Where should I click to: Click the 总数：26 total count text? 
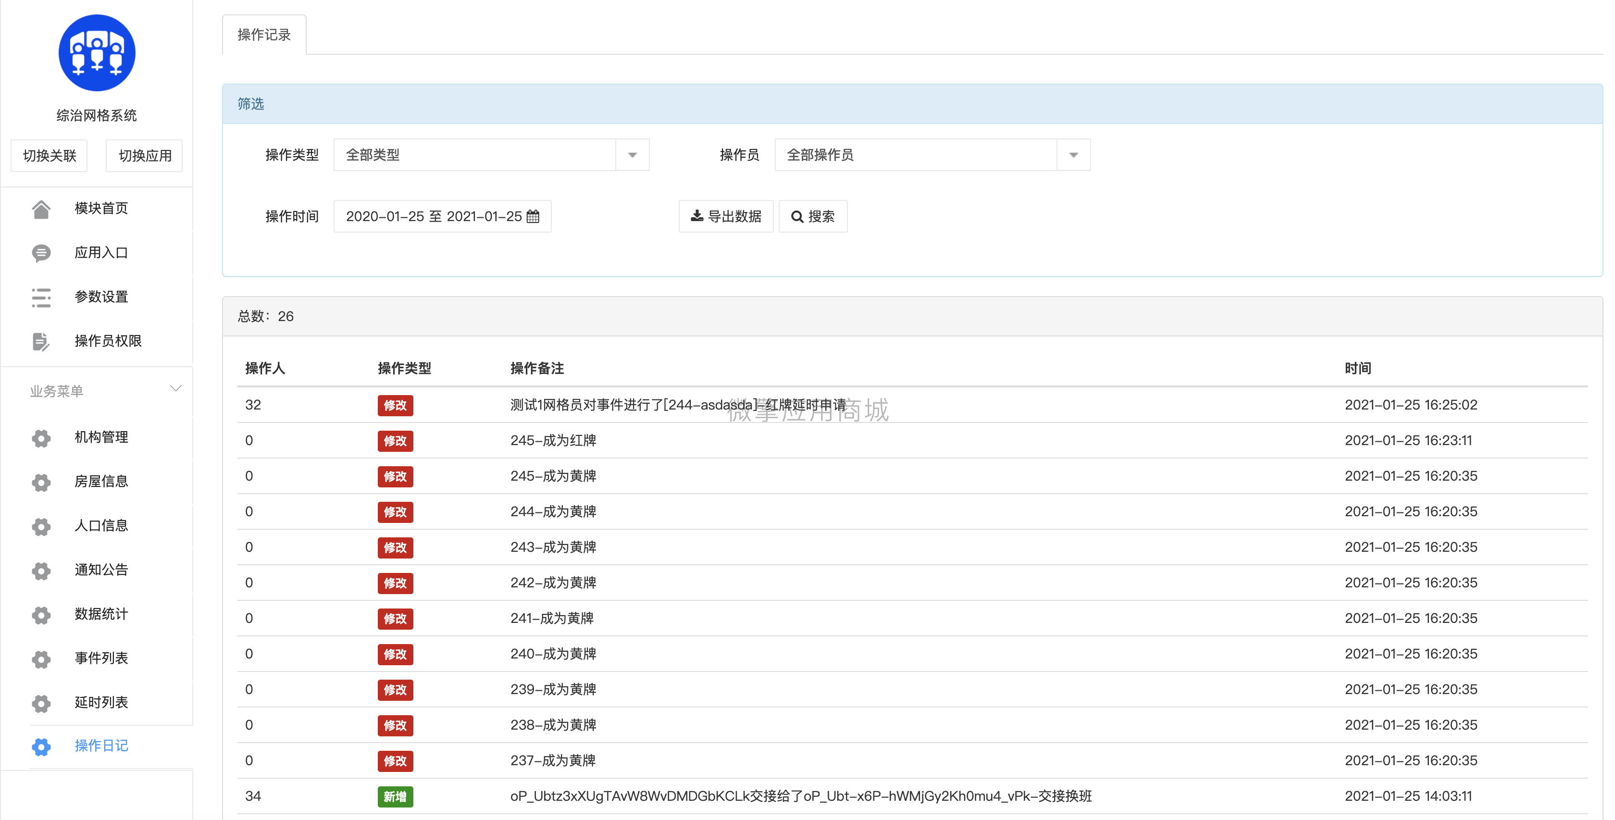click(x=266, y=317)
